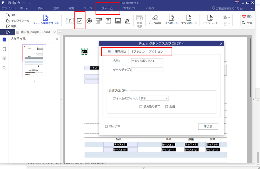Image resolution: width=260 pixels, height=169 pixels.
Task: Open the 表示 form field dropdown
Action: pyautogui.click(x=154, y=98)
